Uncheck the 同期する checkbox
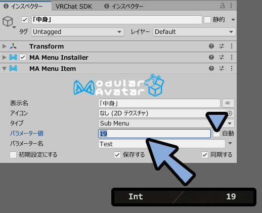Viewport: 262px width, 213px height. [x=205, y=155]
